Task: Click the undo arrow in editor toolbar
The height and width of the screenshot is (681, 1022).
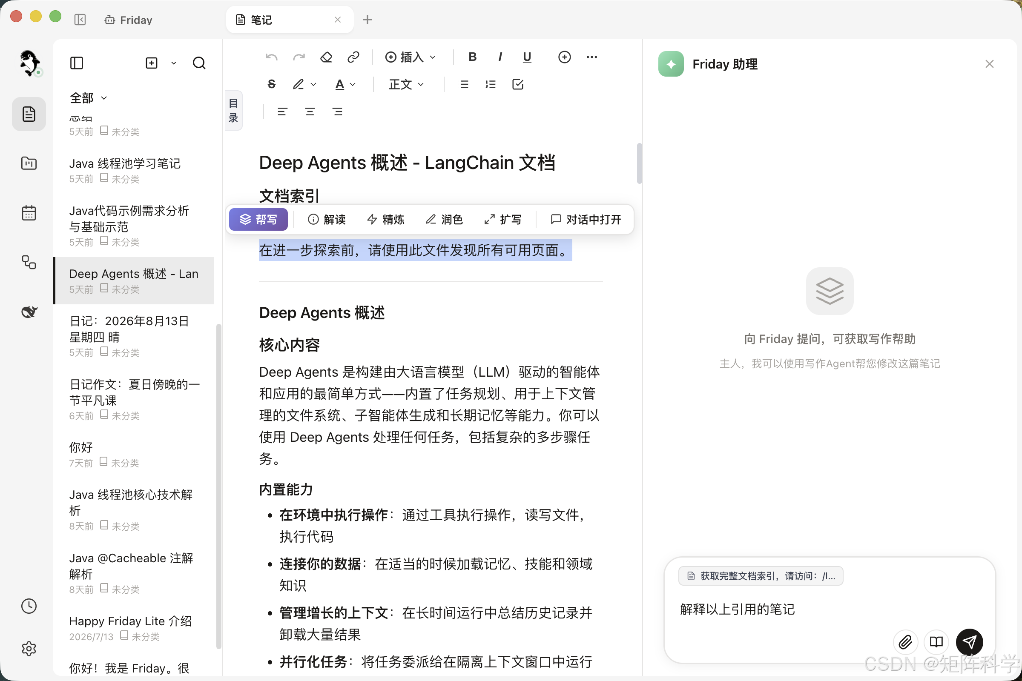Action: click(272, 57)
